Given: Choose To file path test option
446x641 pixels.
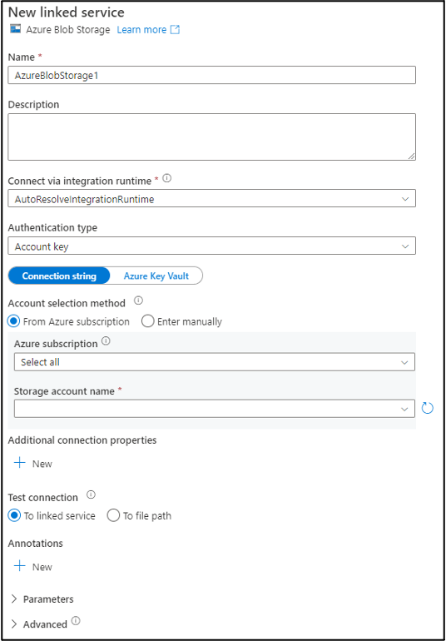Looking at the screenshot, I should coord(113,515).
